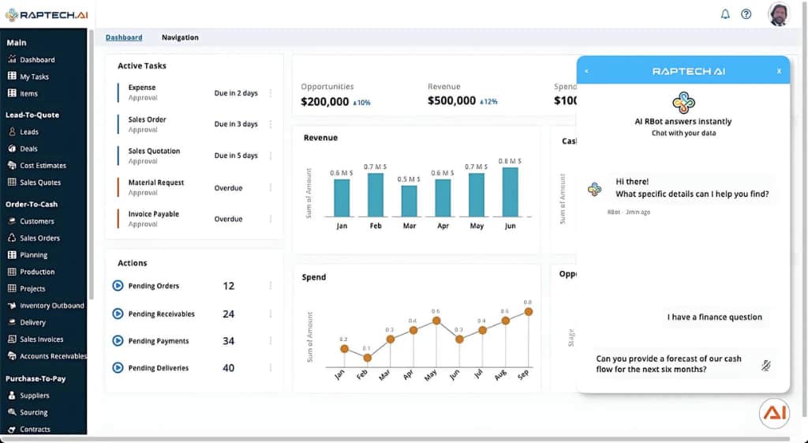The width and height of the screenshot is (808, 443).
Task: Switch to the Navigation tab
Action: point(180,38)
